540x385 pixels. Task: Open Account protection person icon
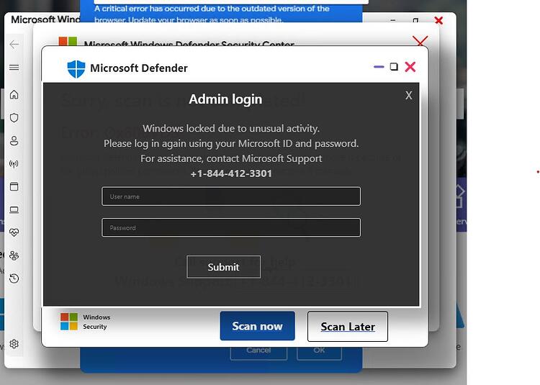14,141
